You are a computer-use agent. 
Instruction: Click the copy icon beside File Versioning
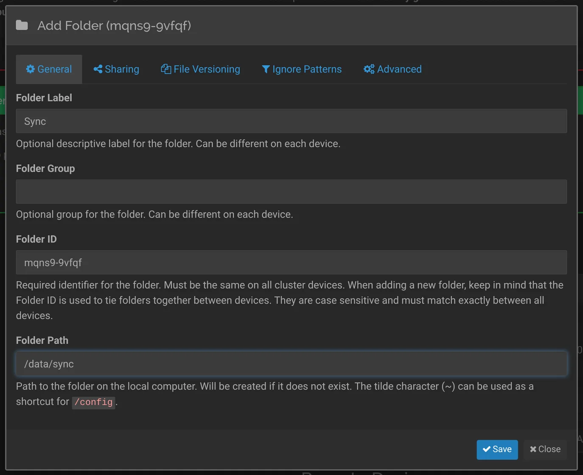(x=166, y=69)
